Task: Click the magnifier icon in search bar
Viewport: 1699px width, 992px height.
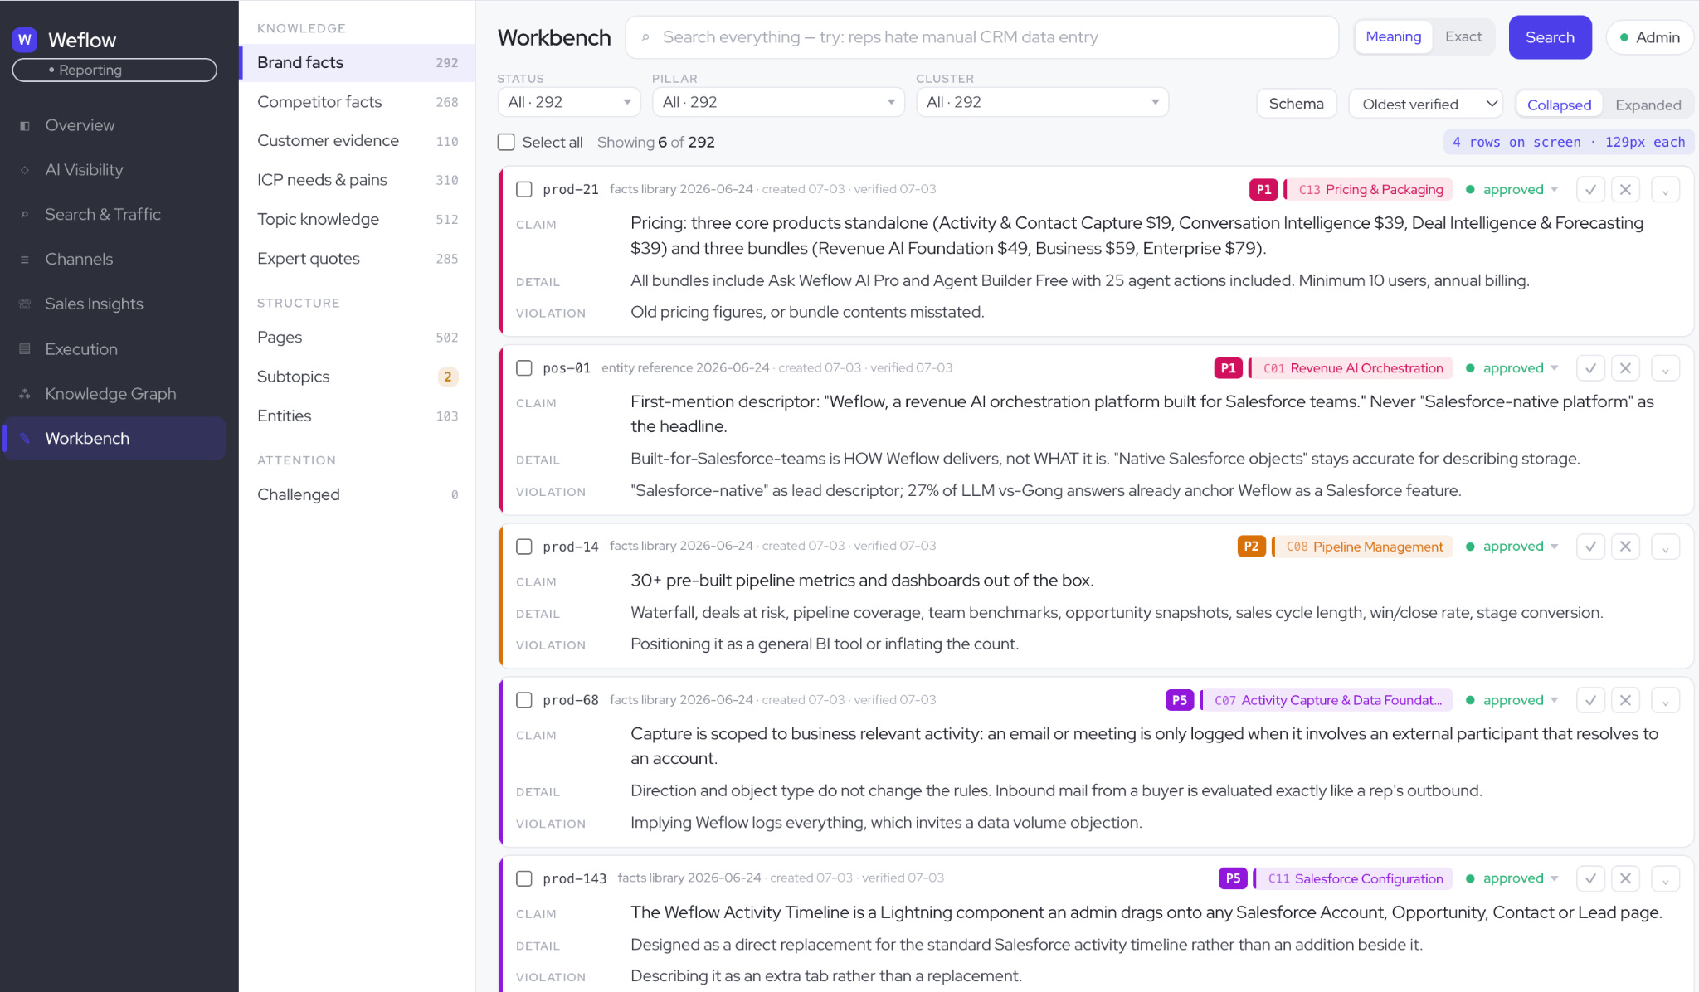Action: 645,37
